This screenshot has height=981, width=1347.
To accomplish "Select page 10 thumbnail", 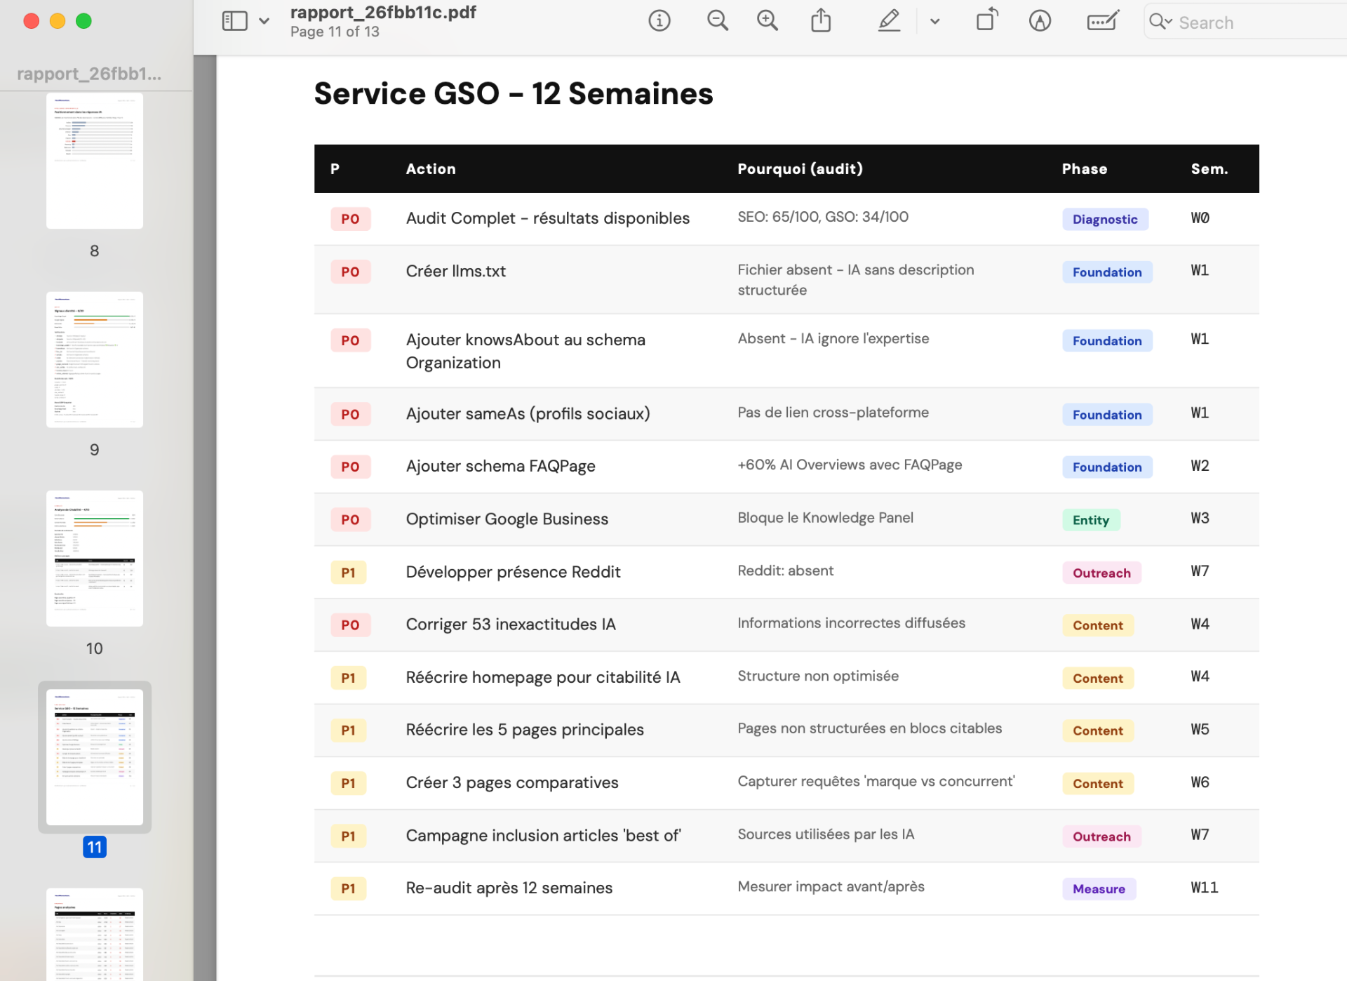I will (x=95, y=559).
